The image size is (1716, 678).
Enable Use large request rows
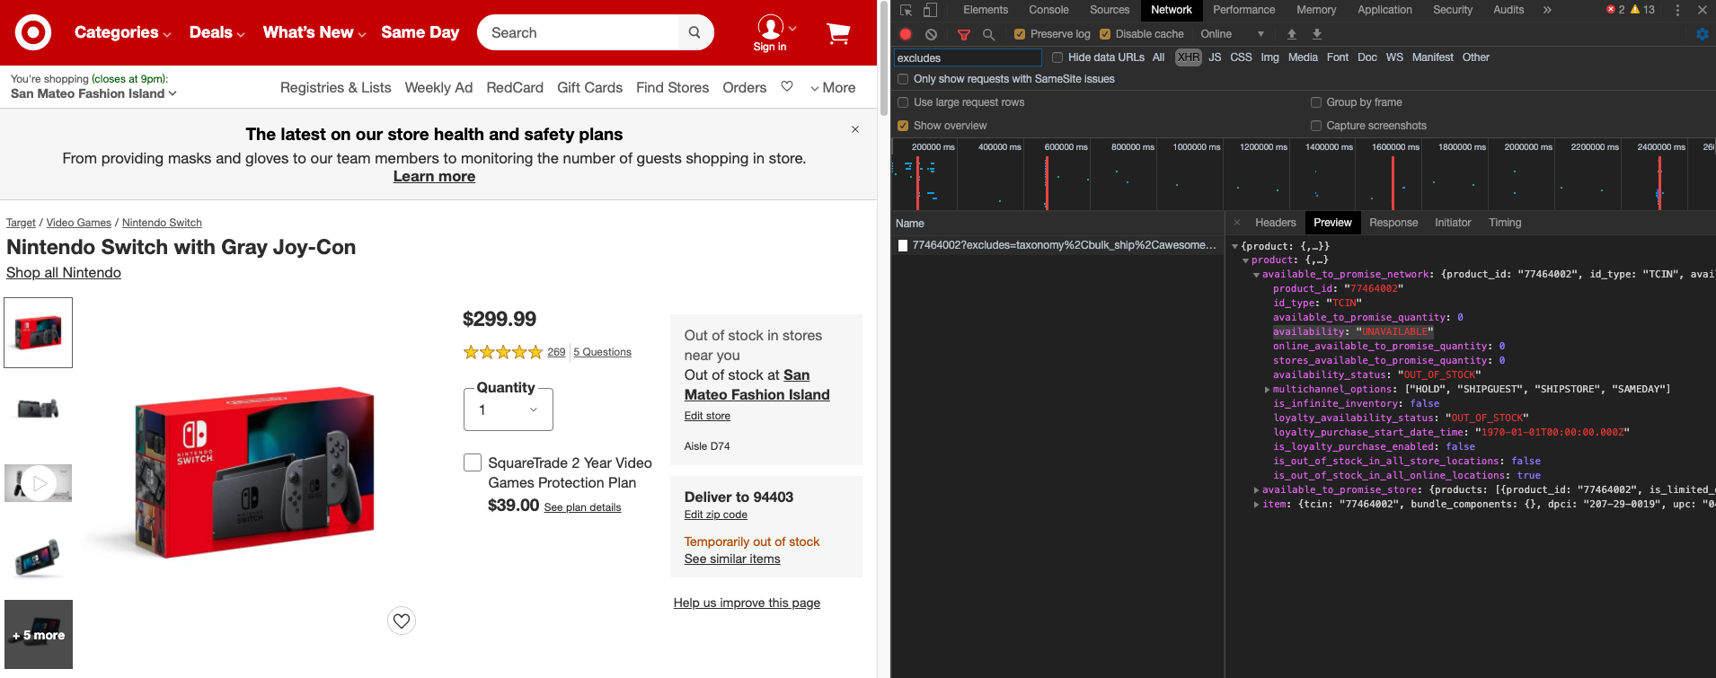point(903,102)
